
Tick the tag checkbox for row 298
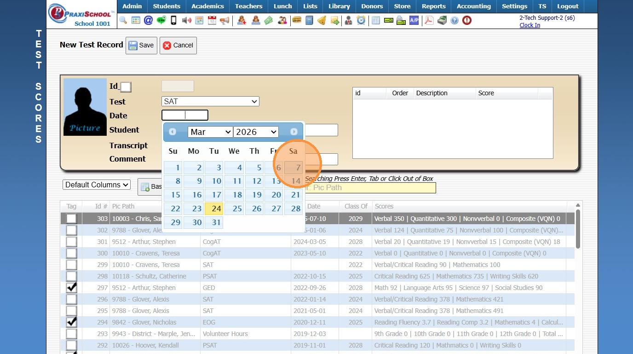point(71,276)
